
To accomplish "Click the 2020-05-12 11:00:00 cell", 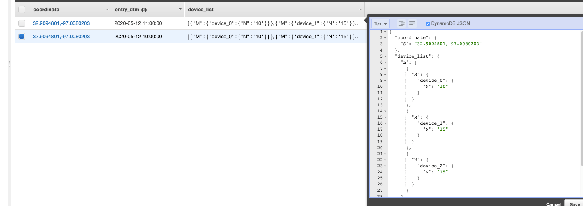I will [138, 23].
